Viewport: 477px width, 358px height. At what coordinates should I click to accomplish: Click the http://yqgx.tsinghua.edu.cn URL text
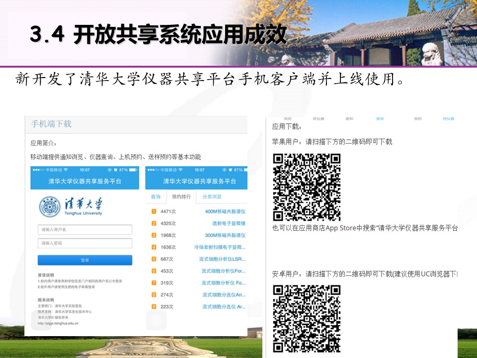click(x=58, y=323)
